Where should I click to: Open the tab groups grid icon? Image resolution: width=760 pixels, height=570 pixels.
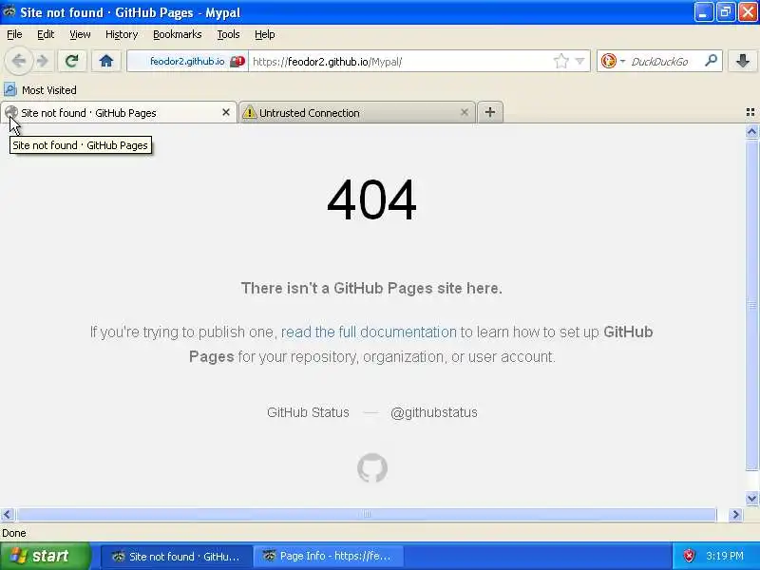750,112
